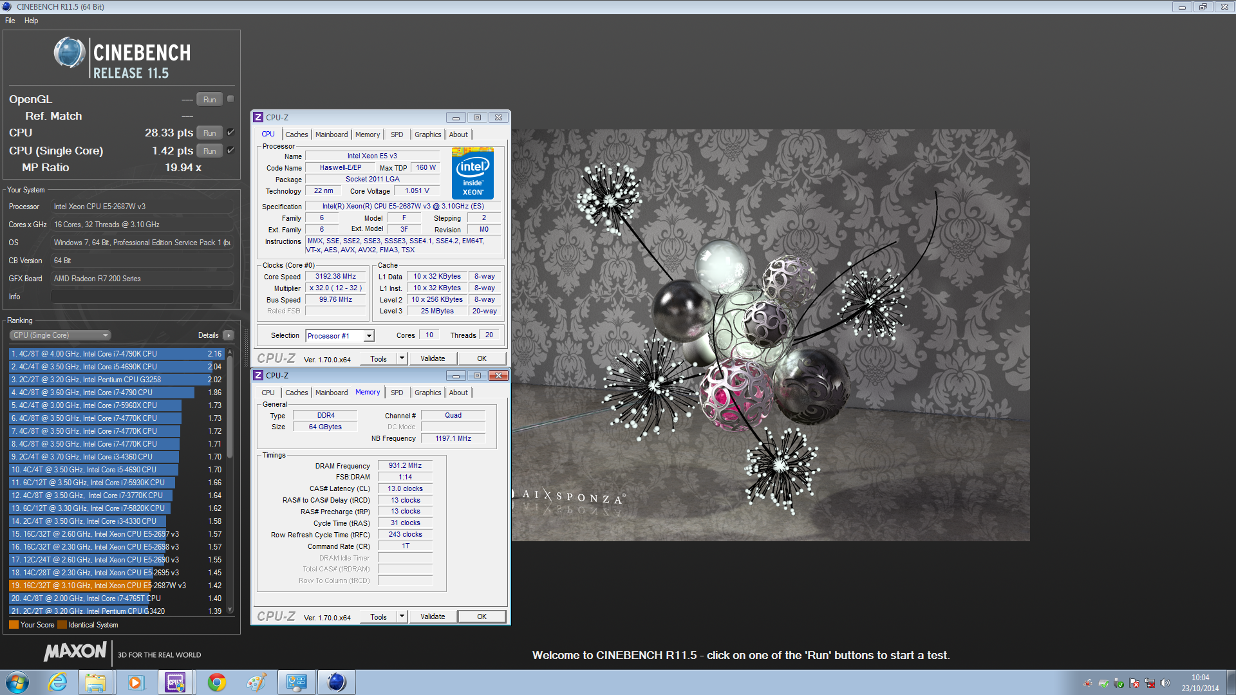Screen dimensions: 1236x695
Task: Click CPU-Z icon in upper window title bar
Action: coord(258,117)
